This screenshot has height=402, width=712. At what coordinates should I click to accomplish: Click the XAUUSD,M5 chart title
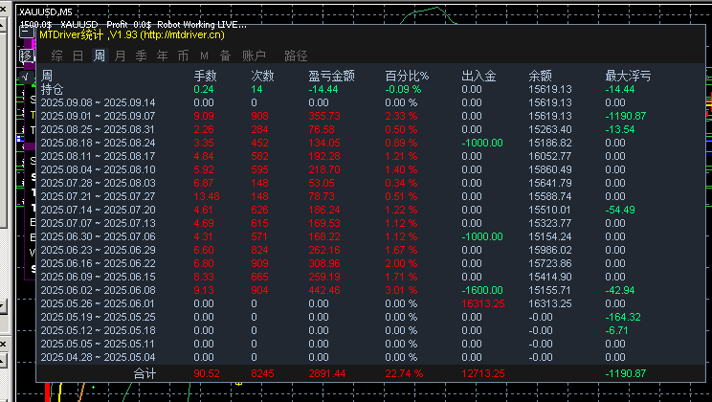tap(45, 12)
